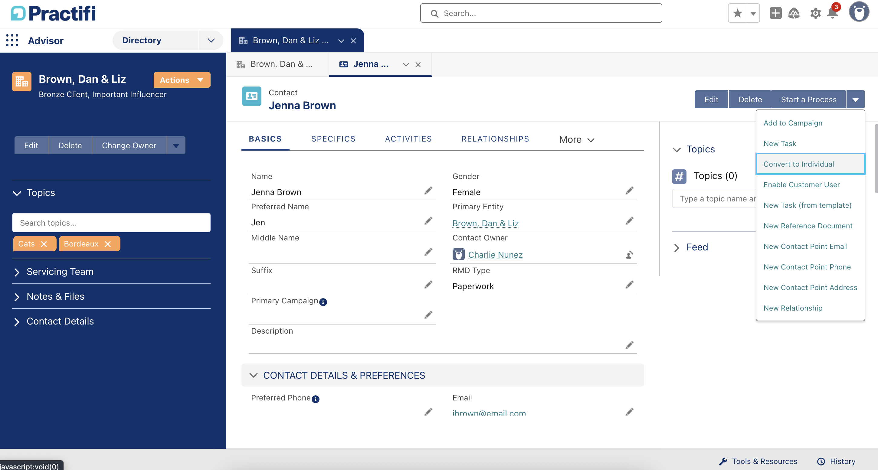Viewport: 878px width, 470px height.
Task: Toggle the contact actions dropdown arrow
Action: point(856,100)
